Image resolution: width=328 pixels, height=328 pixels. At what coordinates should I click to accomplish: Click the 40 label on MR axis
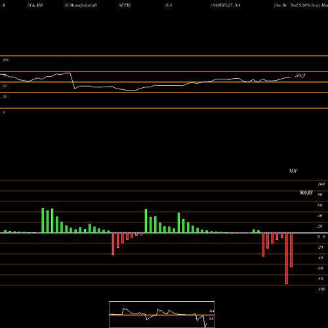tap(320, 216)
